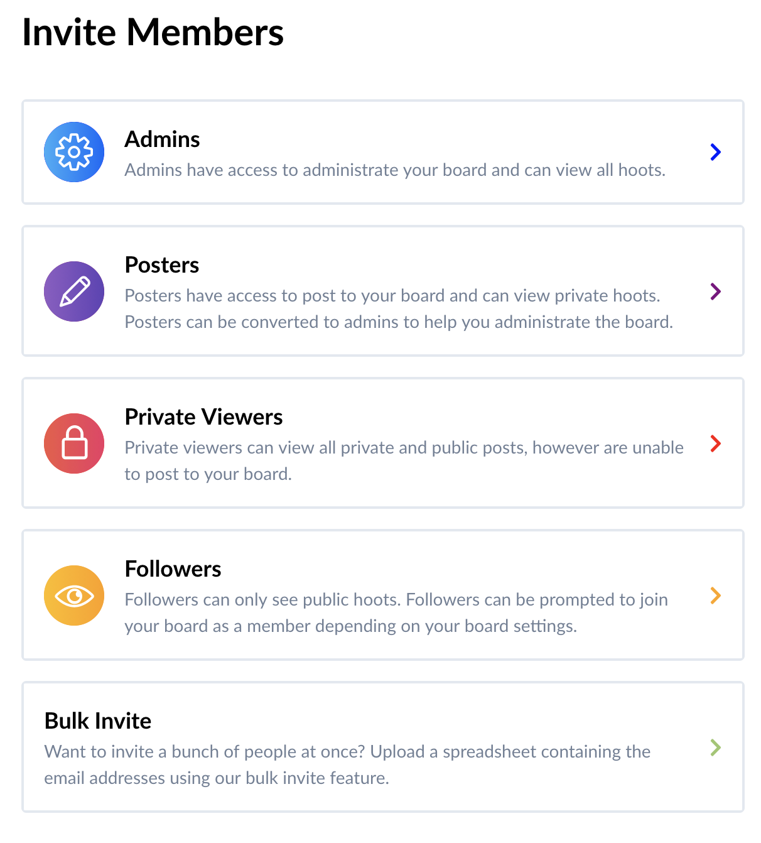Screen dimensions: 761x843
Task: Open Private Viewers via red chevron
Action: pyautogui.click(x=715, y=443)
